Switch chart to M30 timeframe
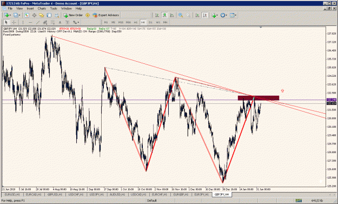The height and width of the screenshot is (204, 338). point(129,22)
